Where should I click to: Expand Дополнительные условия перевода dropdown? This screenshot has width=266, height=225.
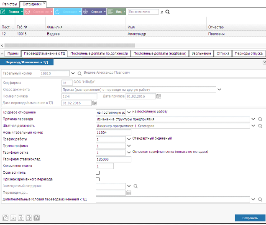tap(253, 199)
